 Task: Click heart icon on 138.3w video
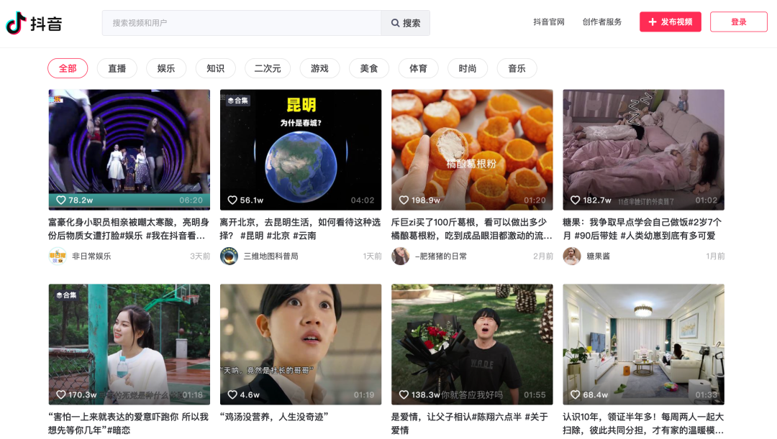coord(404,394)
